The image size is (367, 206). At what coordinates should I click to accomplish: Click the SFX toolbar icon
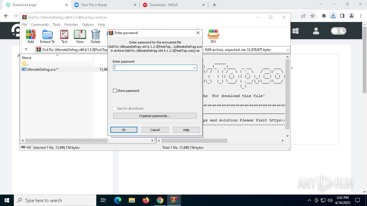coord(213,36)
